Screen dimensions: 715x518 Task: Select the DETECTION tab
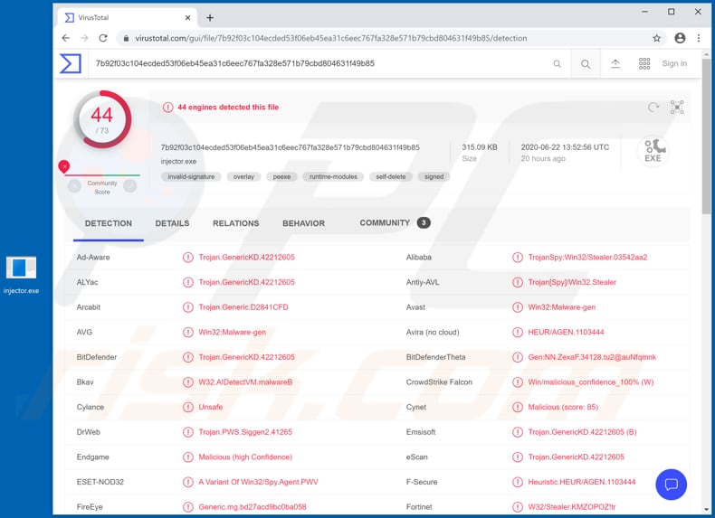pyautogui.click(x=109, y=223)
